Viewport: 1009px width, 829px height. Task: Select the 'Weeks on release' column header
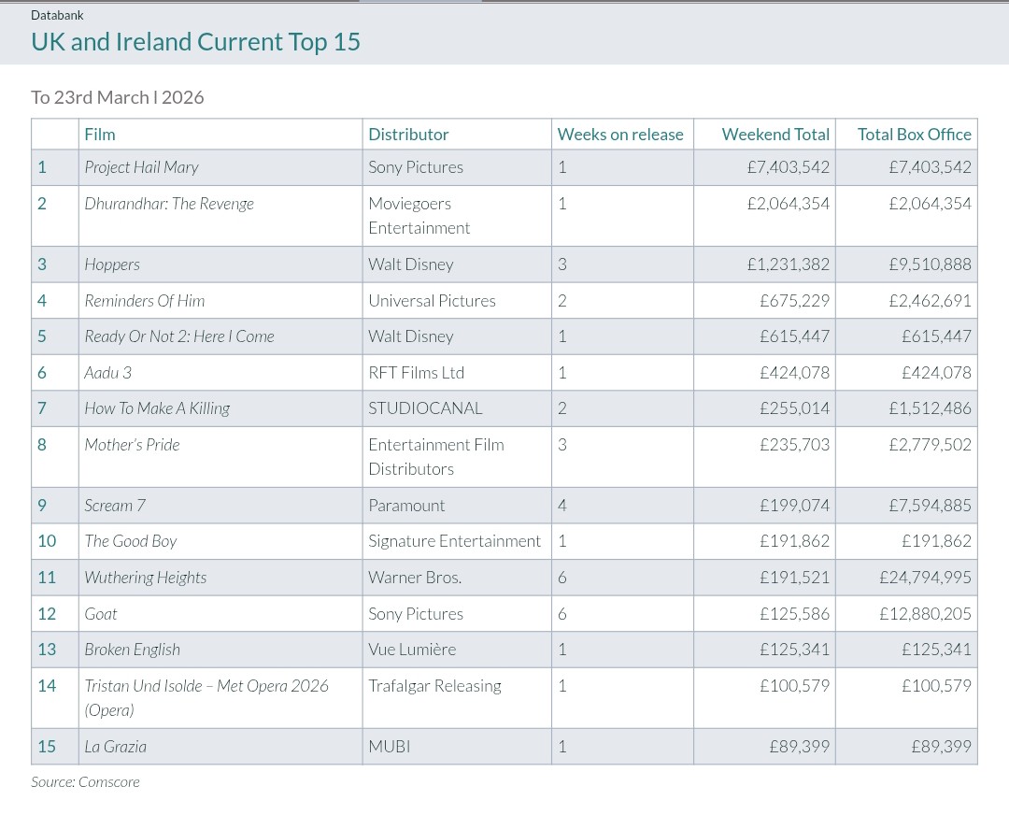(620, 134)
